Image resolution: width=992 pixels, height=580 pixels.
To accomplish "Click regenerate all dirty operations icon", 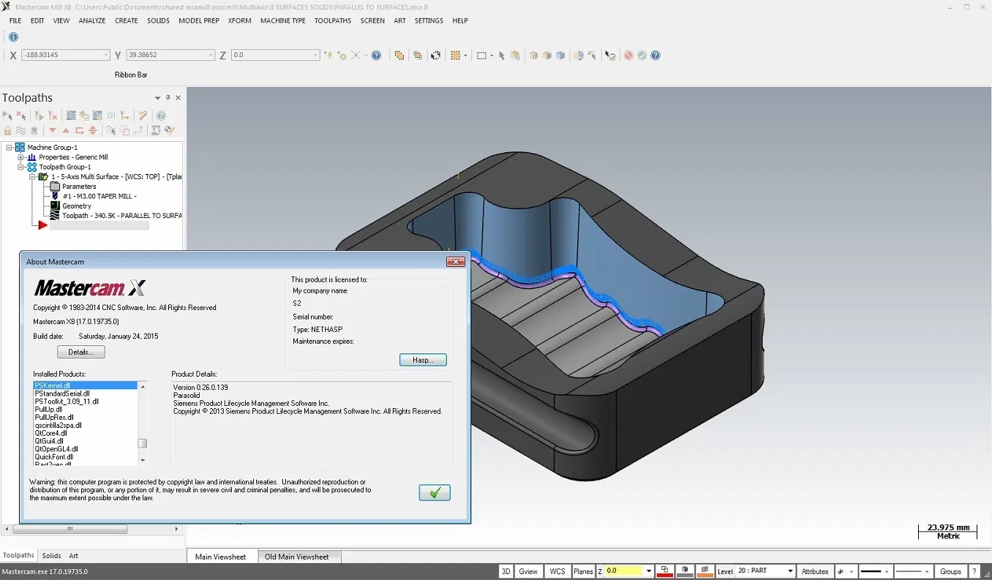I will pos(53,116).
